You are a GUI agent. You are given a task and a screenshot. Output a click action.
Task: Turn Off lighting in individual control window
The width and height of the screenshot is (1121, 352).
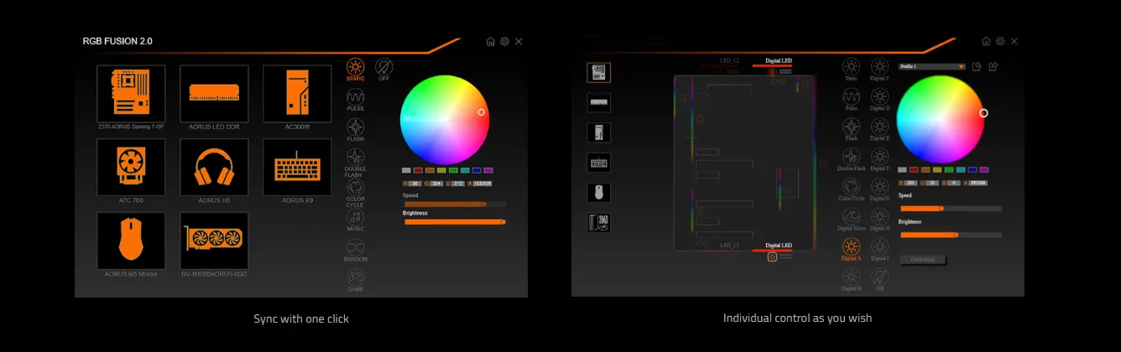(879, 277)
